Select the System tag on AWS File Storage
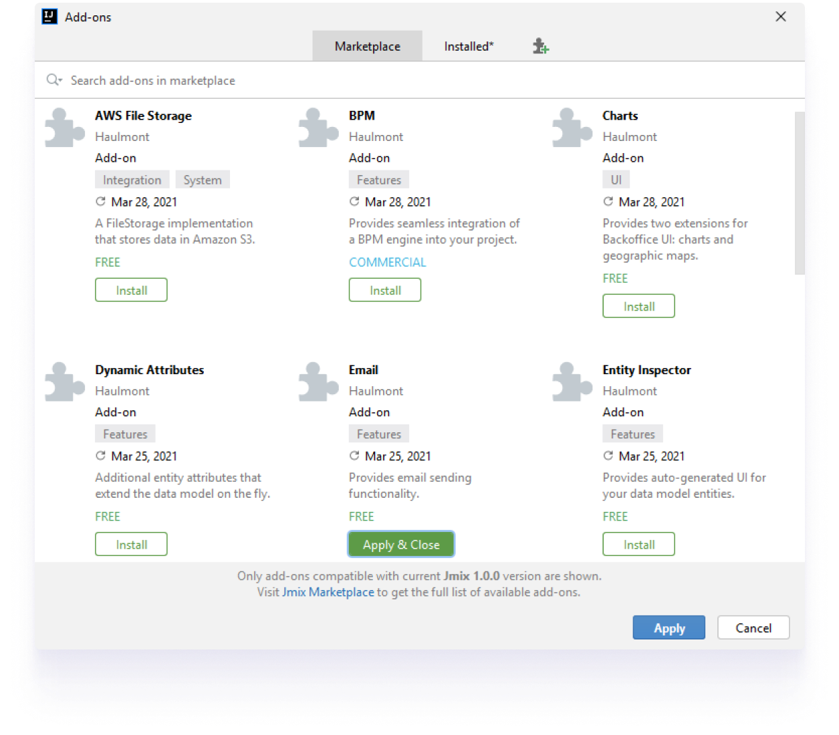This screenshot has height=735, width=839. [203, 180]
